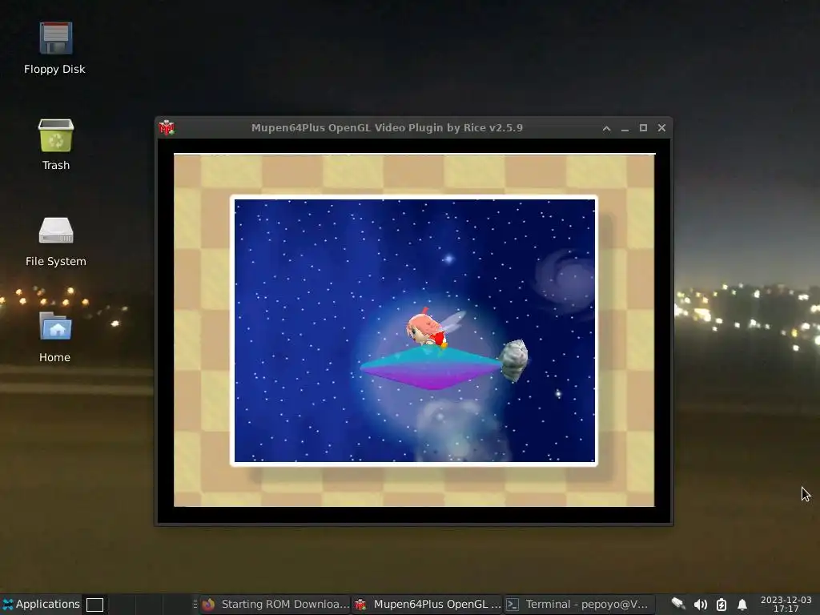This screenshot has height=615, width=820.
Task: Click the gray rock beside the floating platform
Action: [513, 360]
